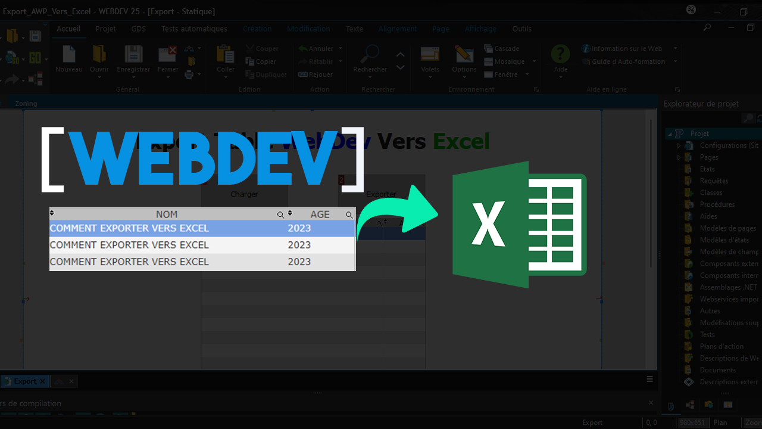Expand Pages tree node
Viewport: 762px width, 429px height.
678,157
